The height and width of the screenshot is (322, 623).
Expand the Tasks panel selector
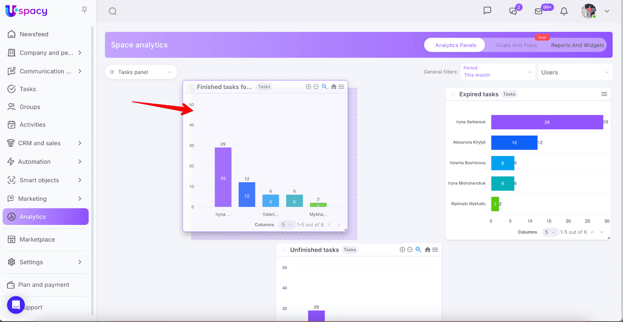pyautogui.click(x=141, y=72)
